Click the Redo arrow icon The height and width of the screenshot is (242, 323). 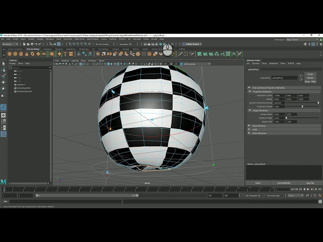coord(40,44)
